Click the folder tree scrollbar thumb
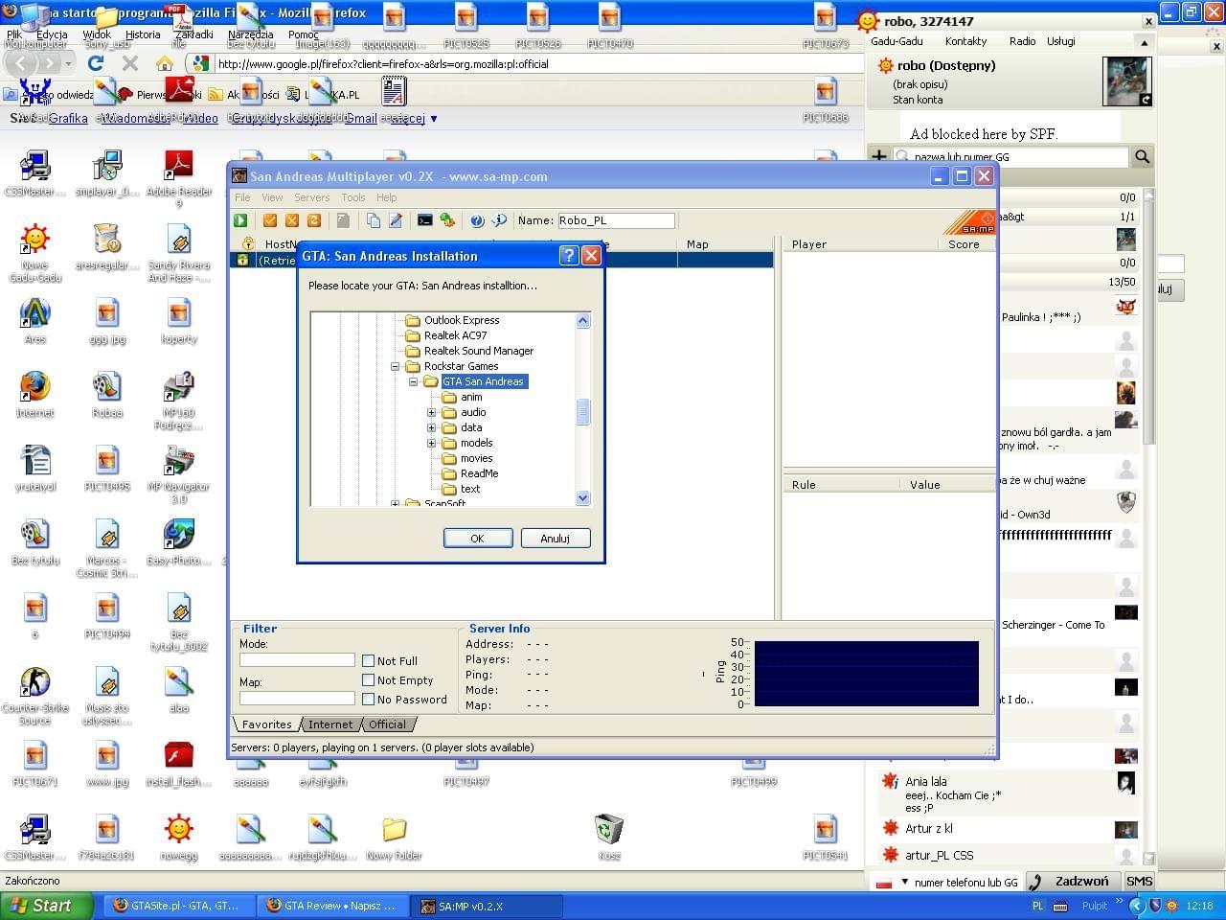Image resolution: width=1226 pixels, height=920 pixels. coord(582,412)
